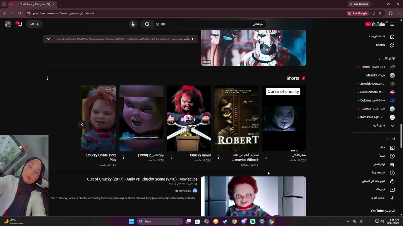Screen dimensions: 403x226
Task: Open the YouTube guide hamburger menu
Action: (x=392, y=24)
